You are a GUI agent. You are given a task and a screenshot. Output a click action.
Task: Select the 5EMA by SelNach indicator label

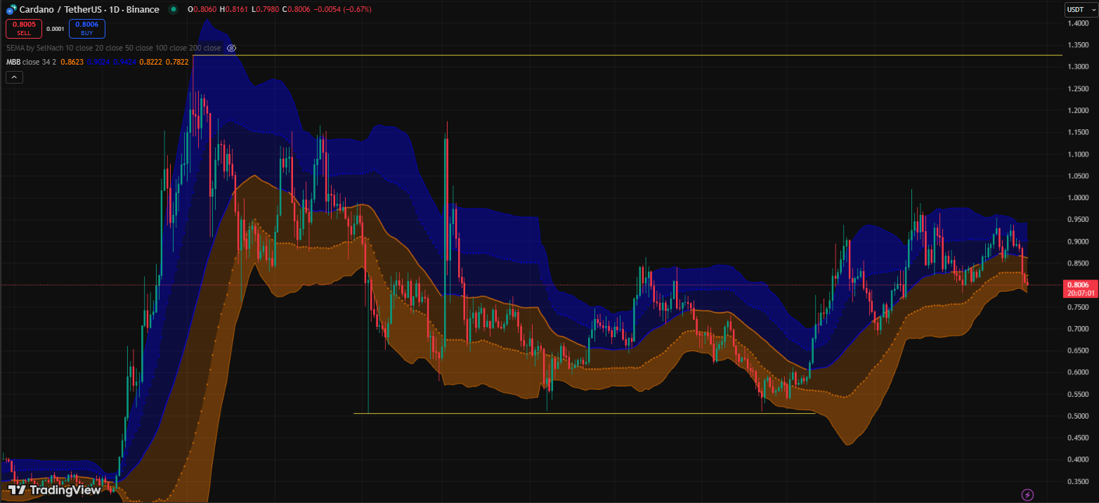112,48
